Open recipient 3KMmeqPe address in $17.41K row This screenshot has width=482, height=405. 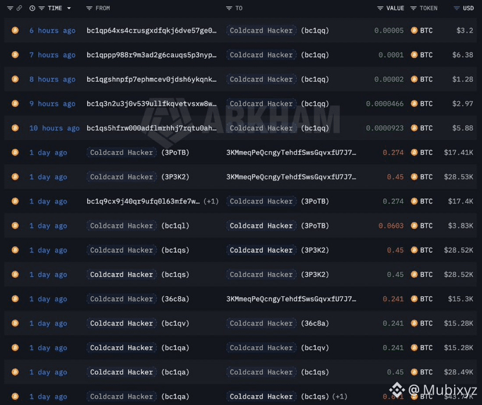[x=291, y=153]
